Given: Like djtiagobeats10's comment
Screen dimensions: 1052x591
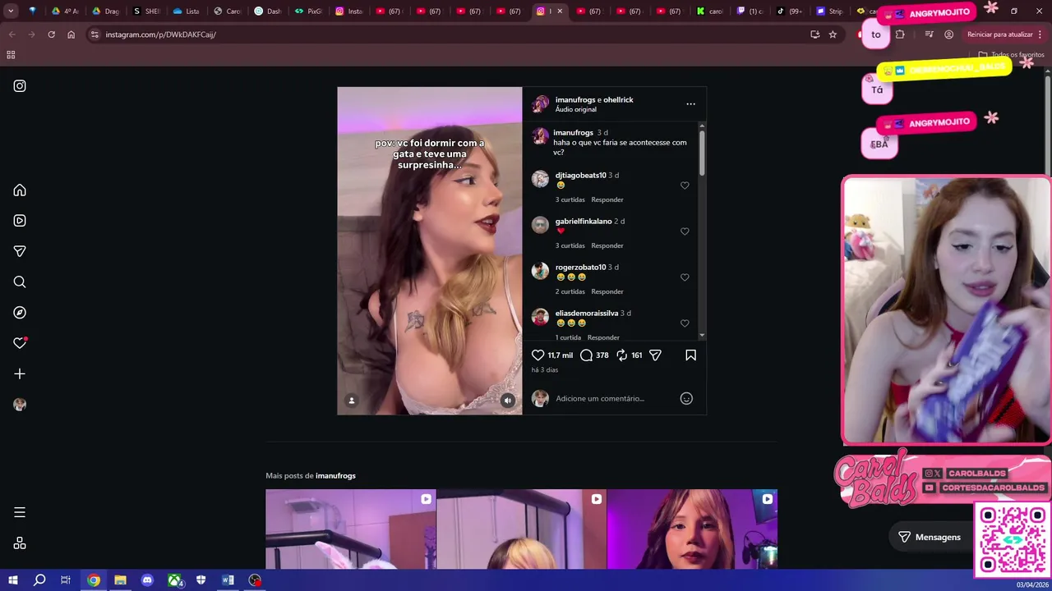Looking at the screenshot, I should [685, 186].
